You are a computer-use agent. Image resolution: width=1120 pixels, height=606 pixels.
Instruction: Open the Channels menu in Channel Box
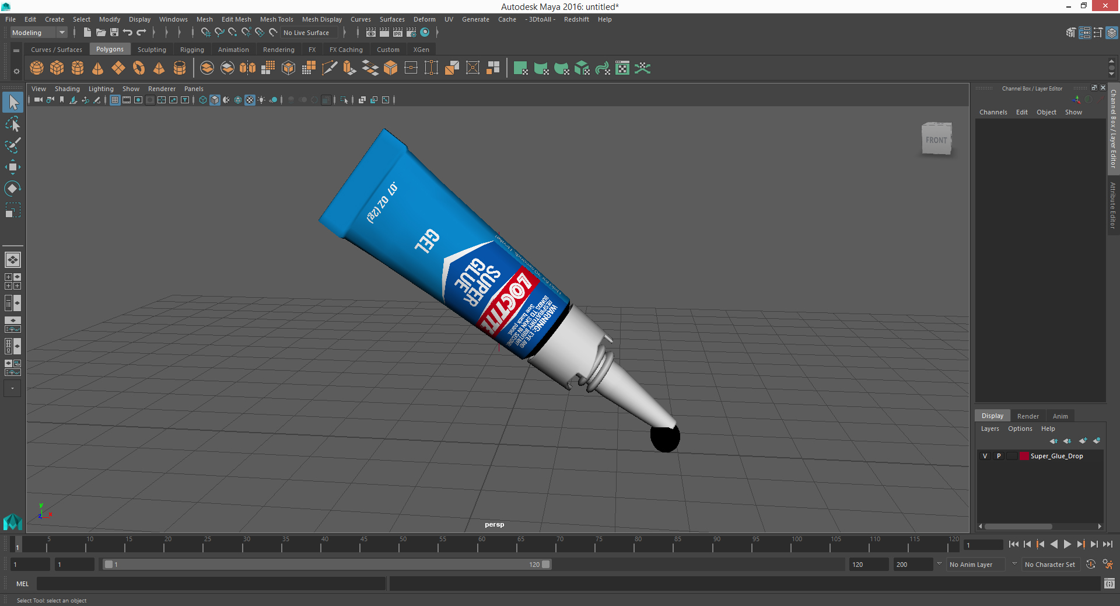tap(993, 112)
